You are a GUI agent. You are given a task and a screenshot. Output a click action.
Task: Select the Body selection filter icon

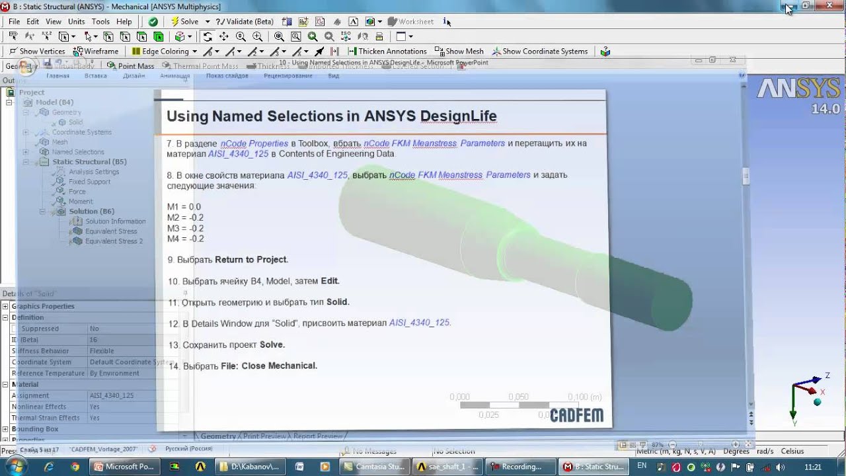(x=159, y=36)
